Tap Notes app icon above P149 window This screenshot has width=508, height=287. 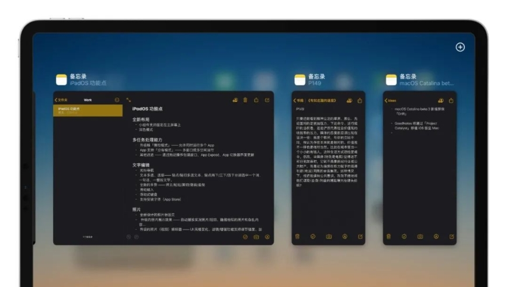(x=300, y=79)
